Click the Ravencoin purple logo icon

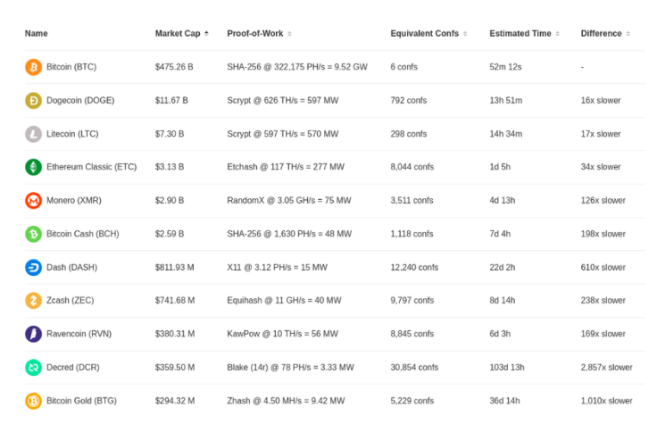tap(34, 334)
